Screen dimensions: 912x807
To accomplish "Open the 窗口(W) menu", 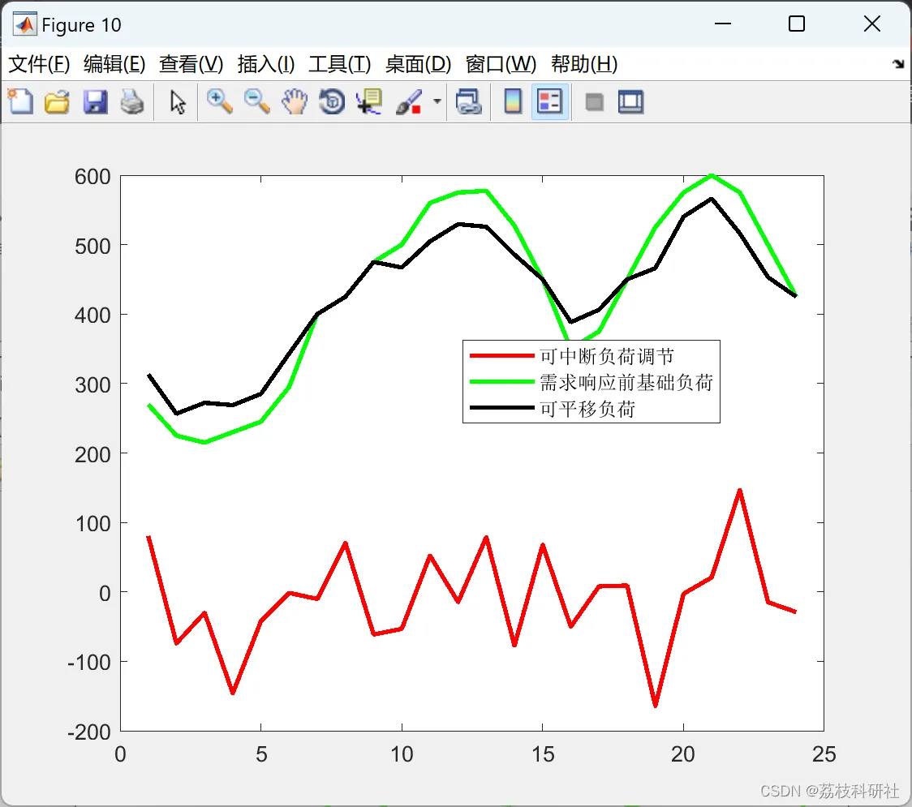I will 501,64.
